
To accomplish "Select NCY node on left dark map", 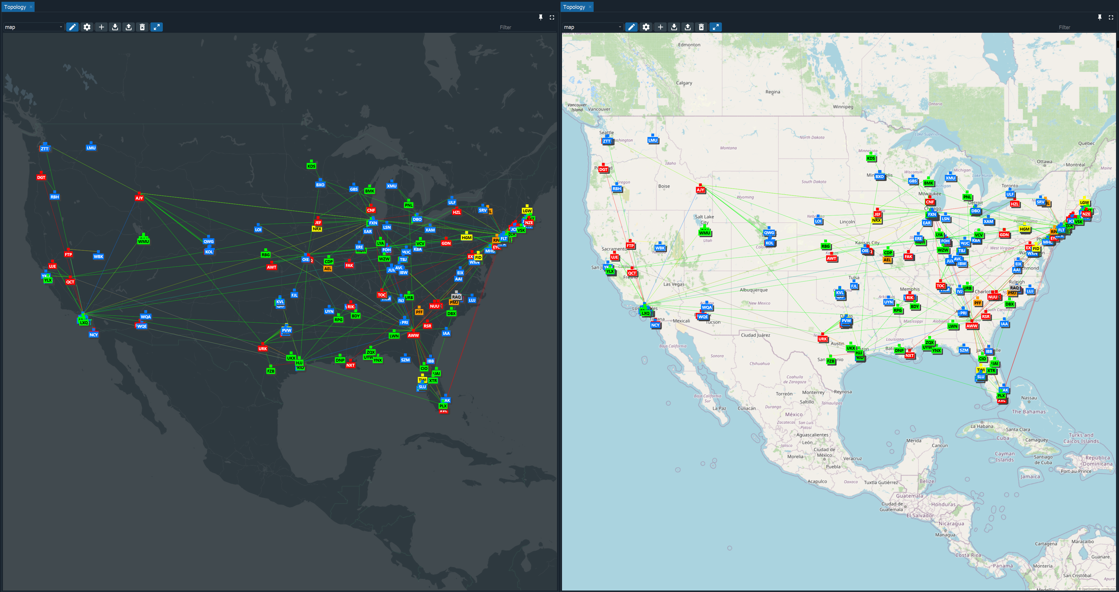I will [93, 335].
